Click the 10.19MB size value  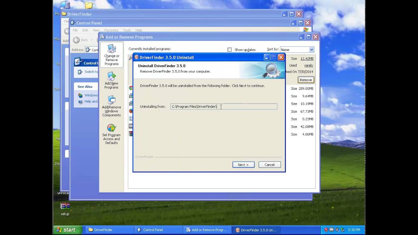click(x=307, y=104)
